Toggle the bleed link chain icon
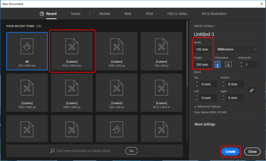266x161 pixels. click(x=251, y=90)
